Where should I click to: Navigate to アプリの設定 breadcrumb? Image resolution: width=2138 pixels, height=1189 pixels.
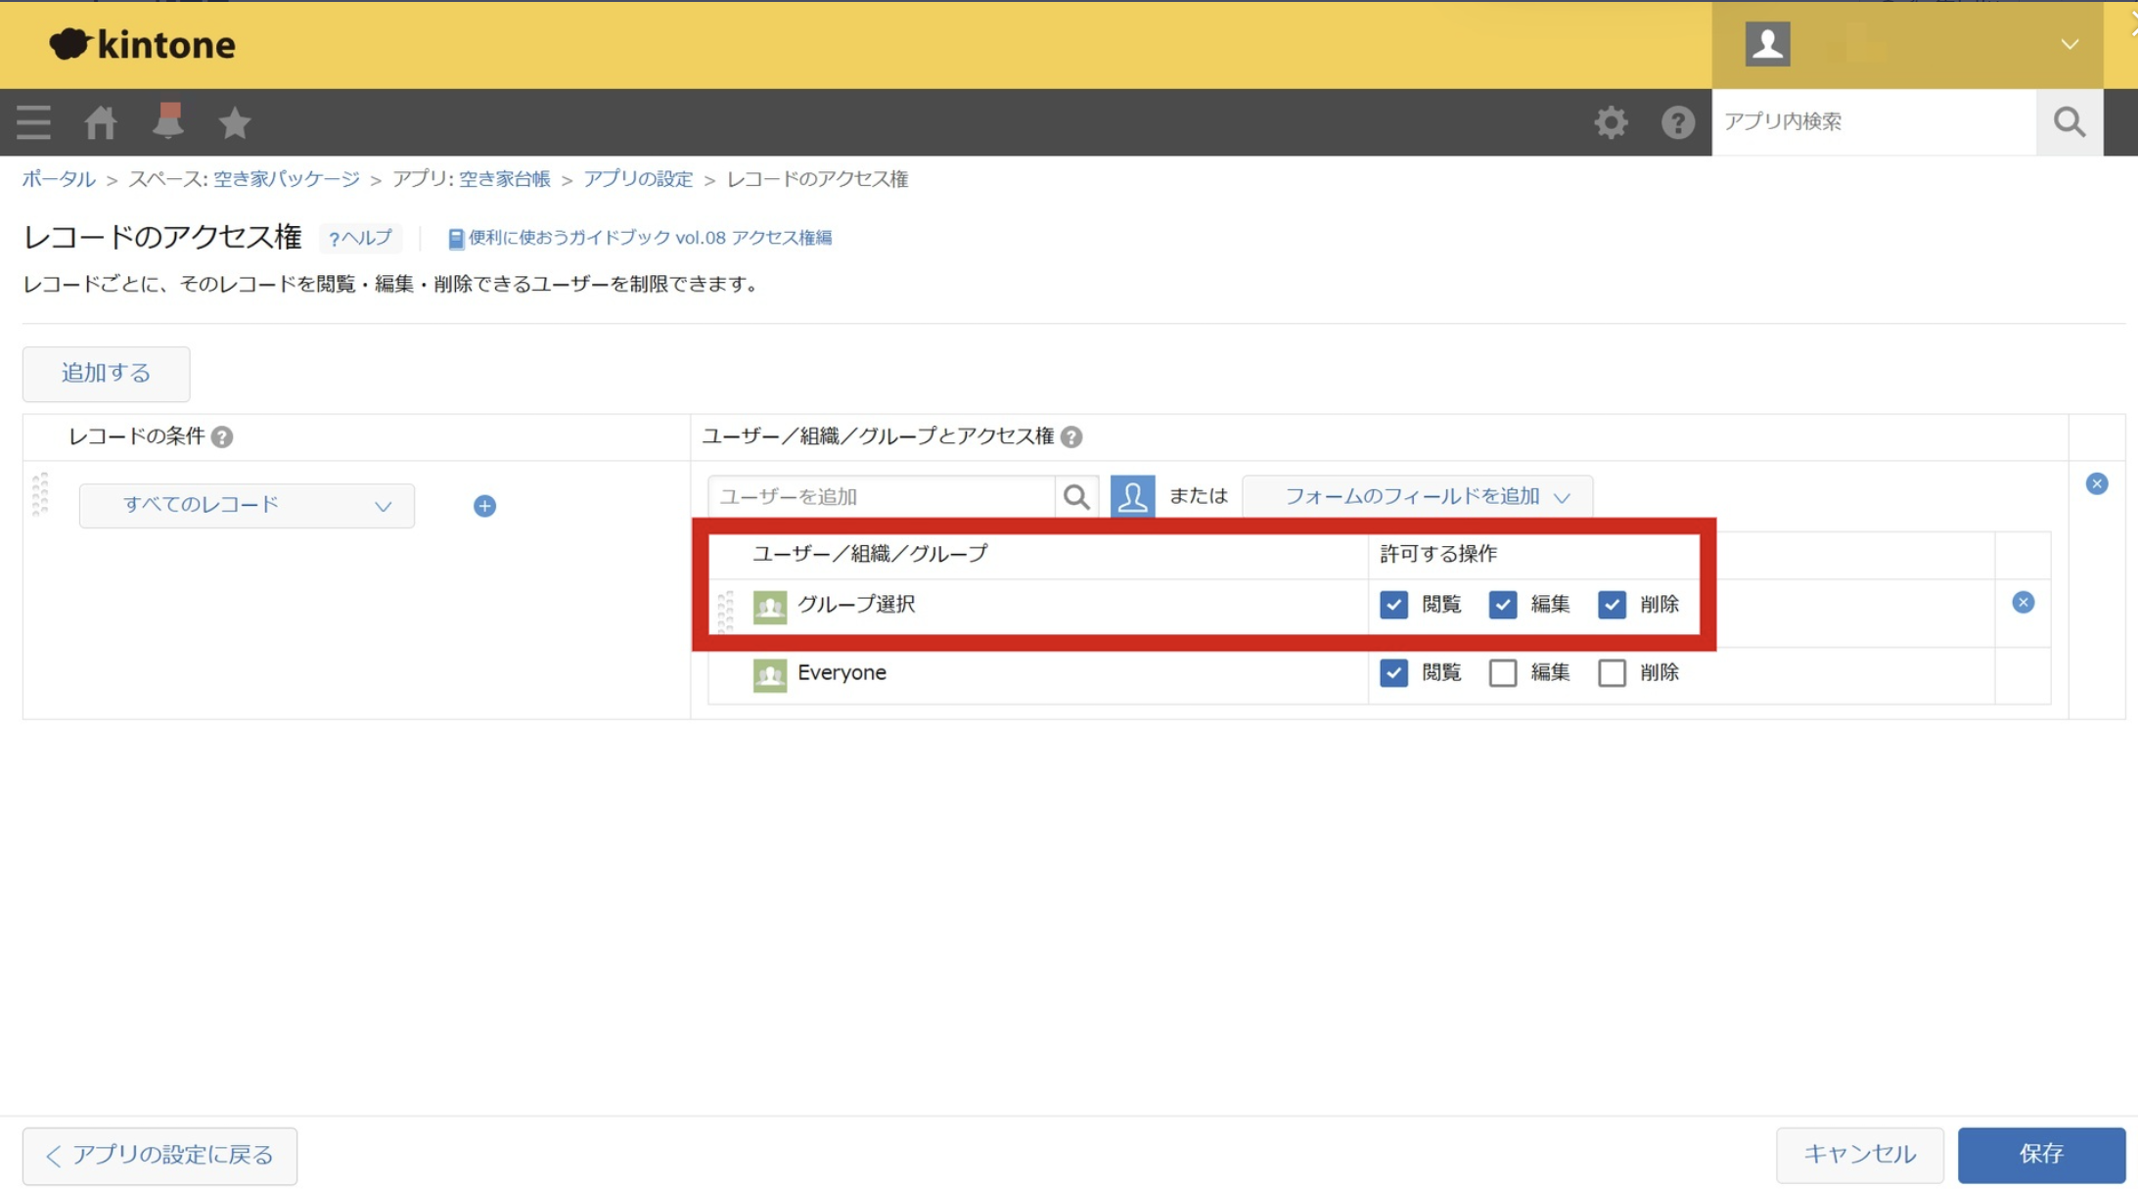click(638, 179)
